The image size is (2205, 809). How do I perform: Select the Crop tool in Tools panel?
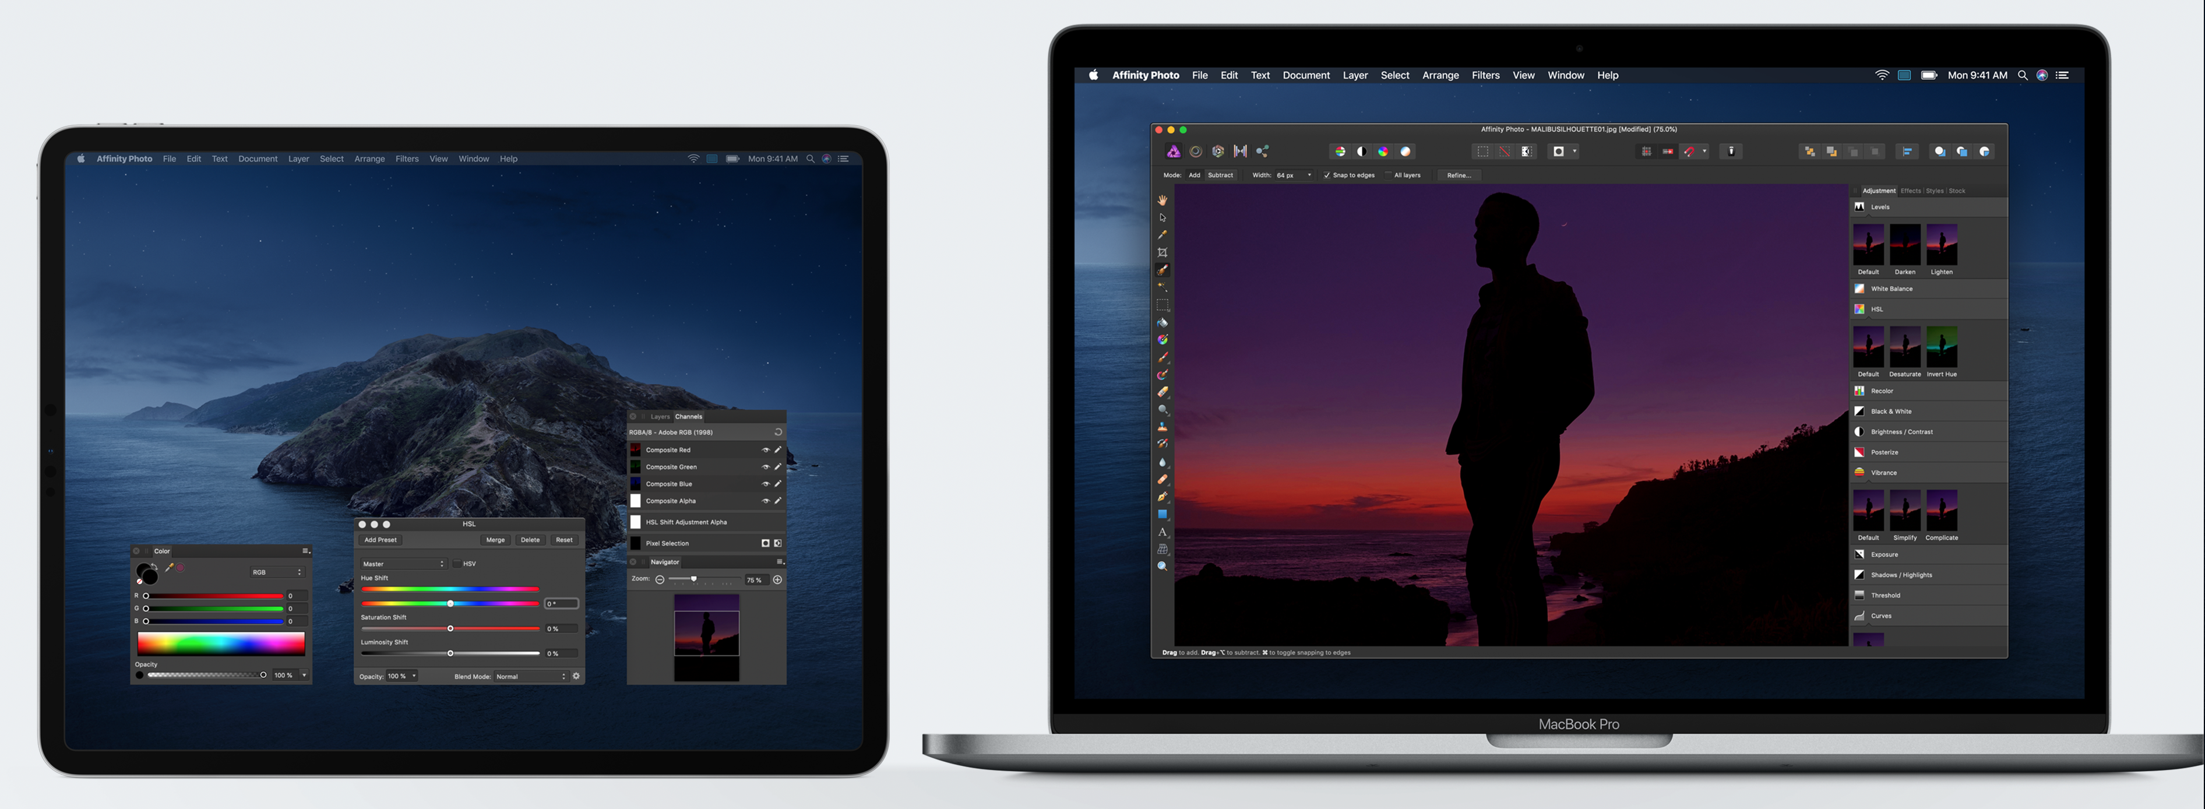point(1163,252)
